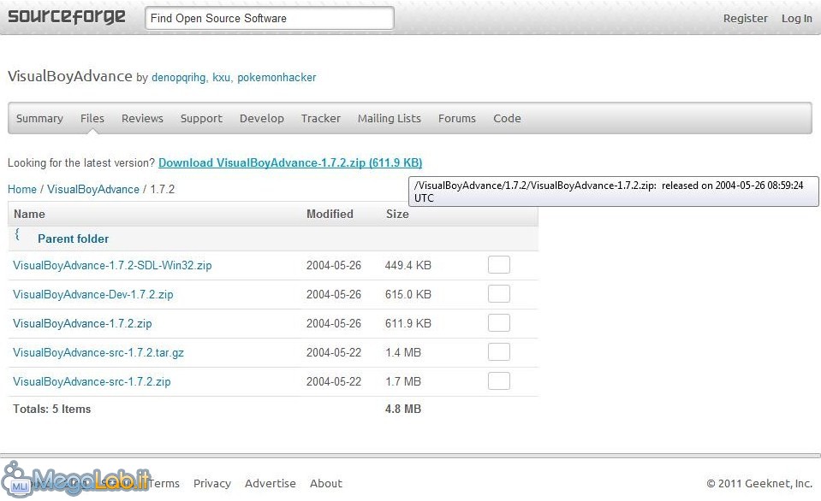The image size is (821, 501).
Task: Open the Support tab
Action: click(x=201, y=119)
